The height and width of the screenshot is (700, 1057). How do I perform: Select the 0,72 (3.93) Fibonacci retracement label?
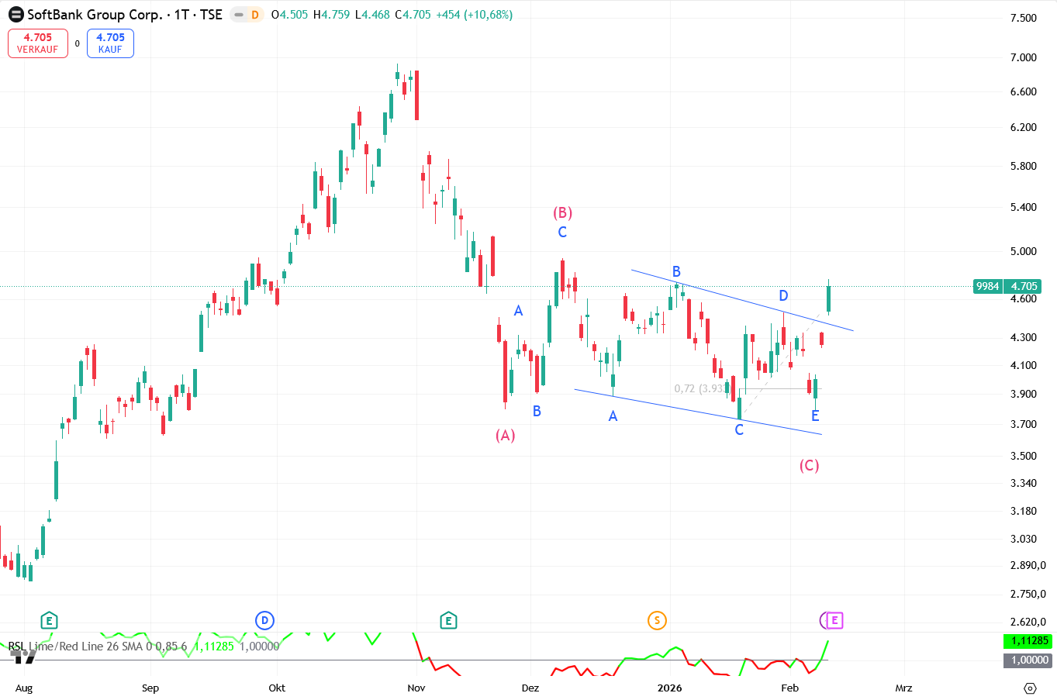[x=700, y=388]
